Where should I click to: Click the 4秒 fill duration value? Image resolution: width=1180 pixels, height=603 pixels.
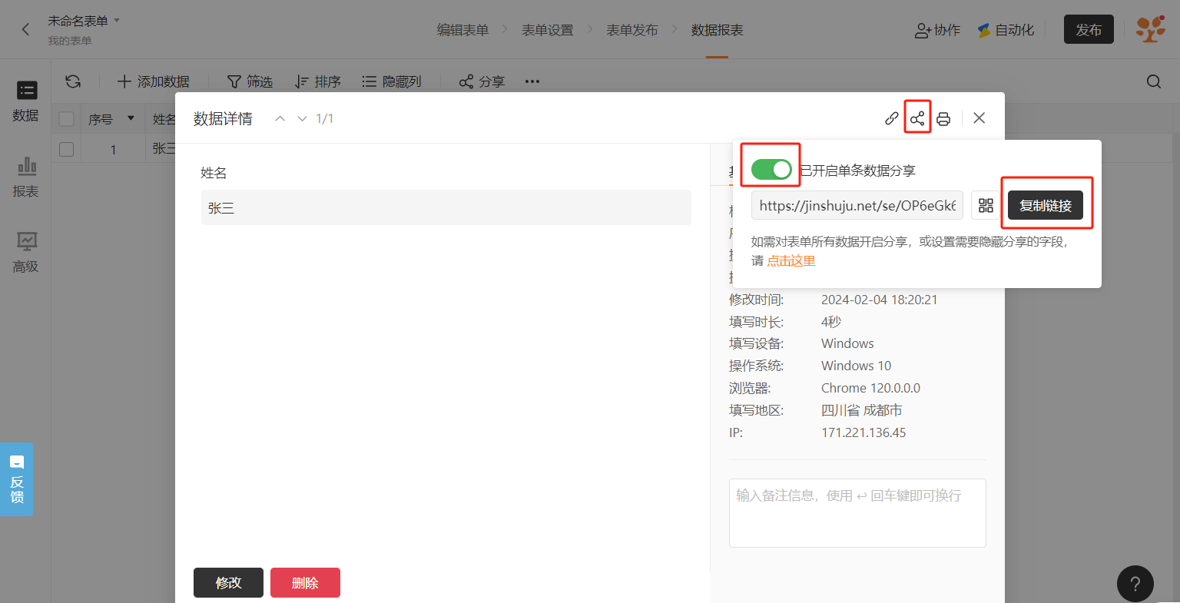click(831, 322)
